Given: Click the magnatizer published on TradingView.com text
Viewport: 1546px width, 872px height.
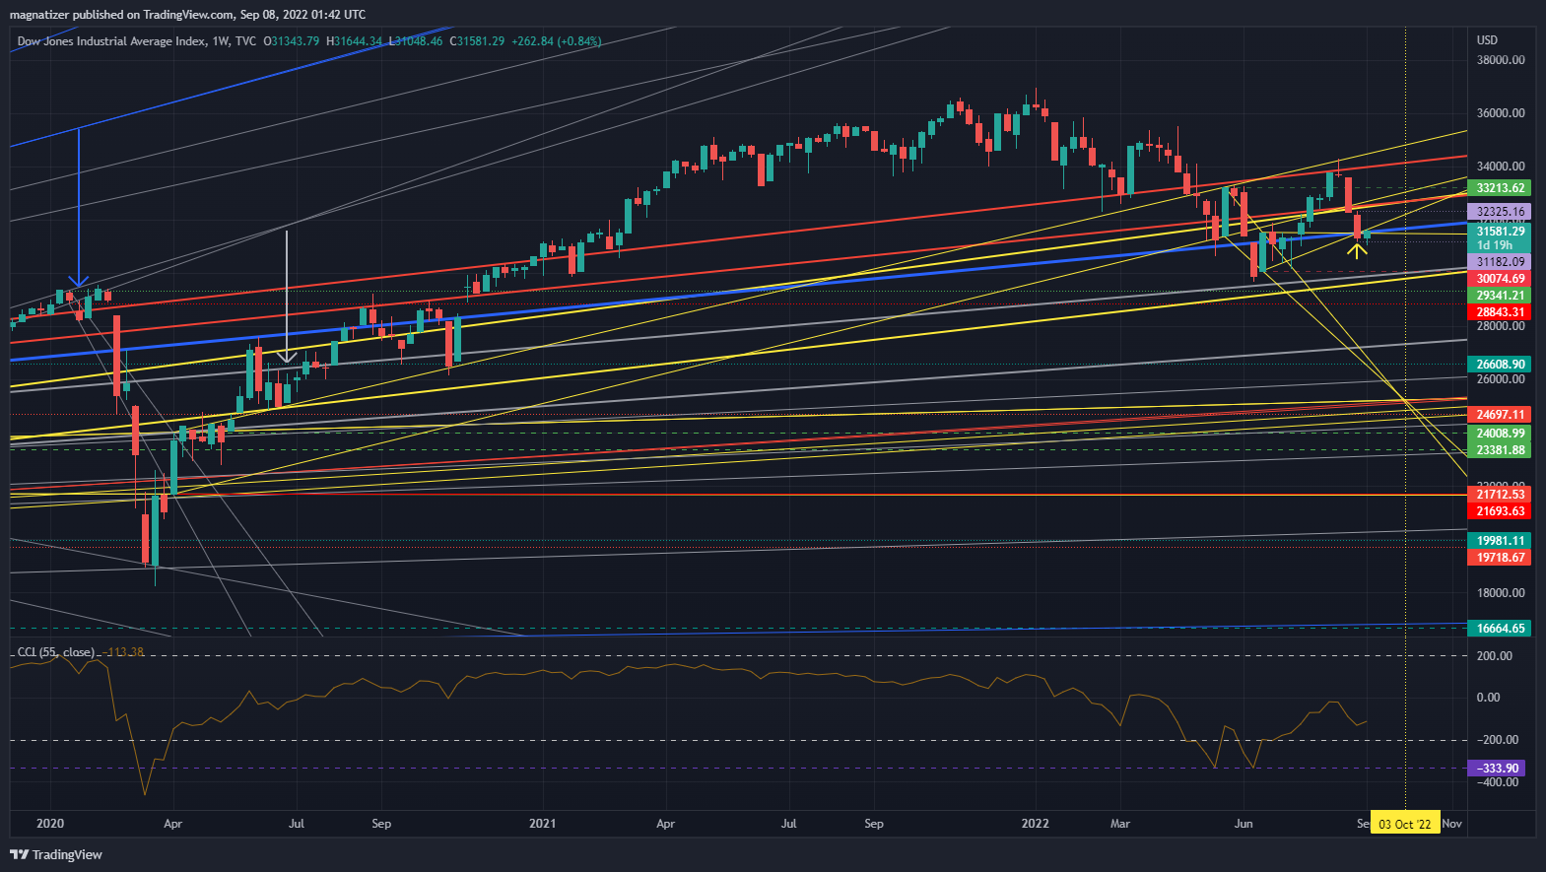Looking at the screenshot, I should (x=187, y=14).
